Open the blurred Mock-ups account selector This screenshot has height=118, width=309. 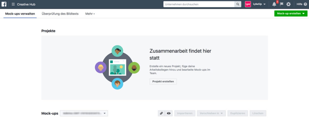coord(84,113)
